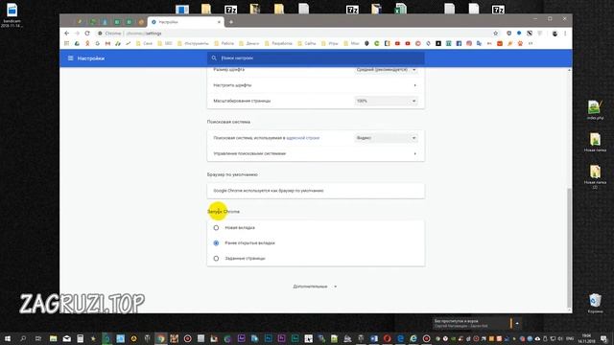614x345 pixels.
Task: Open the Settings hamburger menu
Action: (70, 58)
